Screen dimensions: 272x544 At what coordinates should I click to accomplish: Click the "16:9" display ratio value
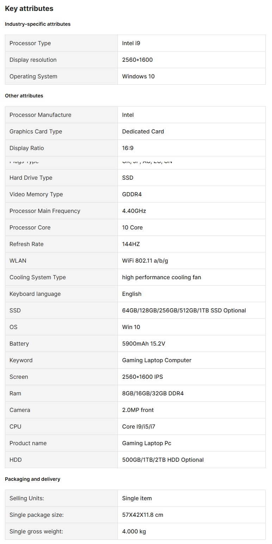(x=128, y=148)
